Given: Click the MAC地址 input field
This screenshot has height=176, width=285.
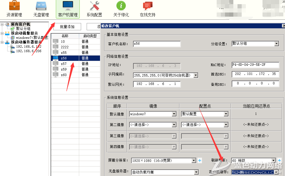Looking at the screenshot, I should click(x=255, y=65).
